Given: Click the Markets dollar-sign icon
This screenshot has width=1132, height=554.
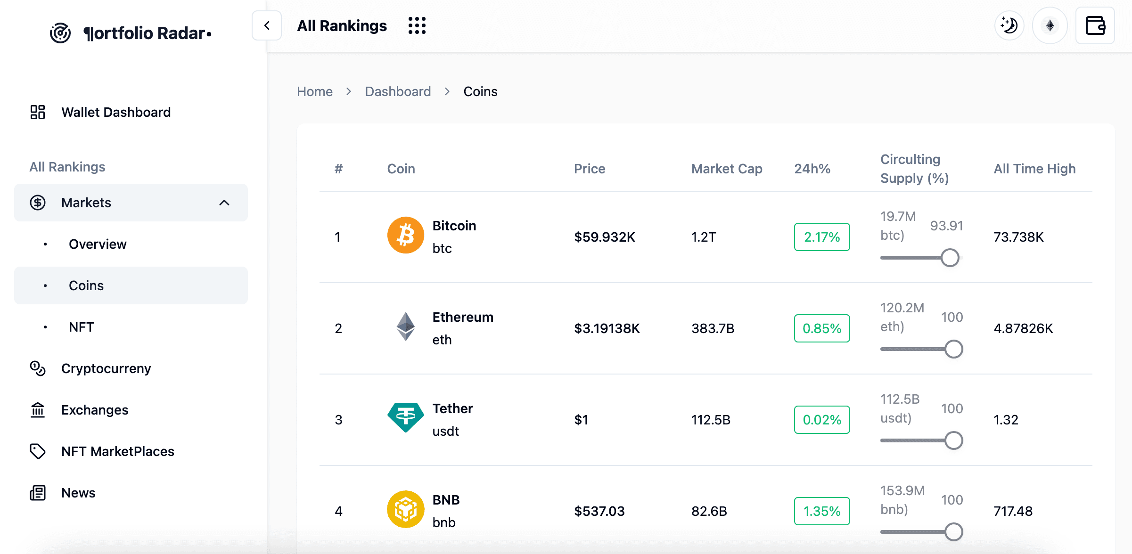Looking at the screenshot, I should pyautogui.click(x=38, y=203).
